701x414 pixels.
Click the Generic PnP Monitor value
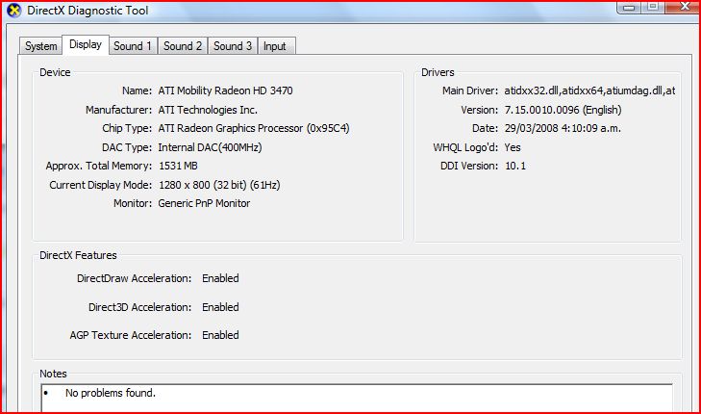(204, 203)
